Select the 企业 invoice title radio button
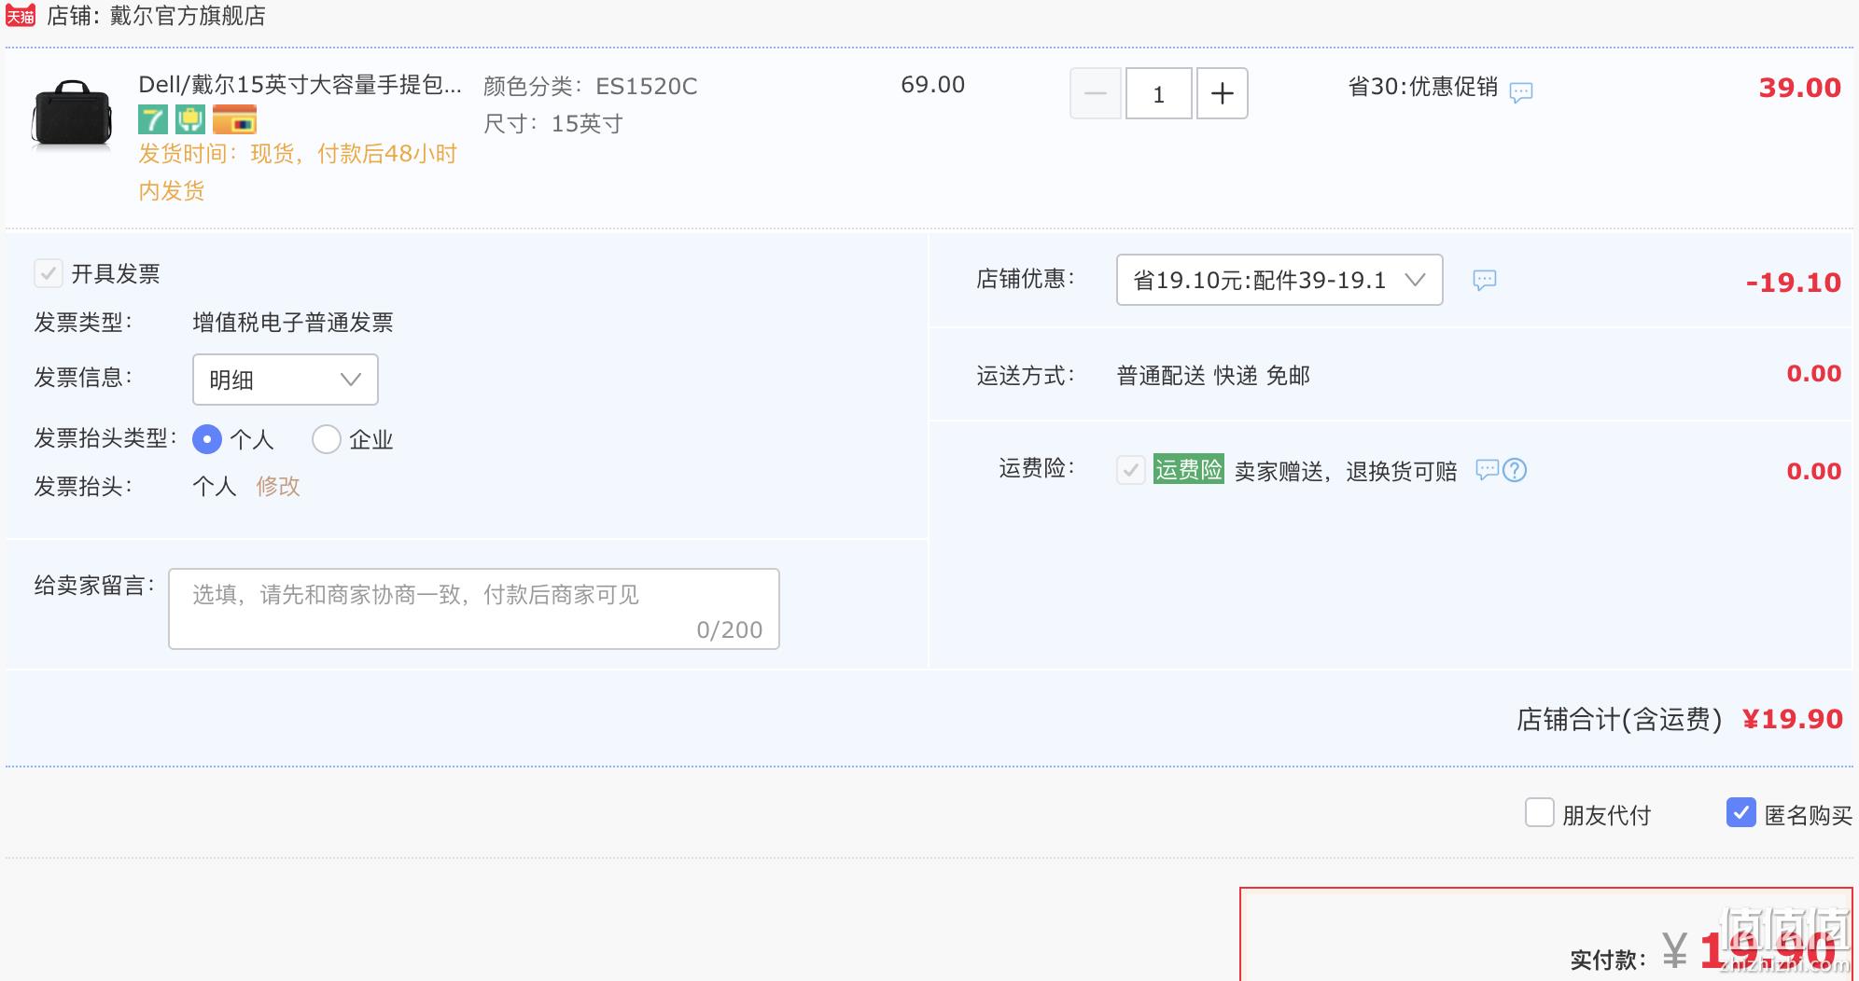 pyautogui.click(x=327, y=439)
